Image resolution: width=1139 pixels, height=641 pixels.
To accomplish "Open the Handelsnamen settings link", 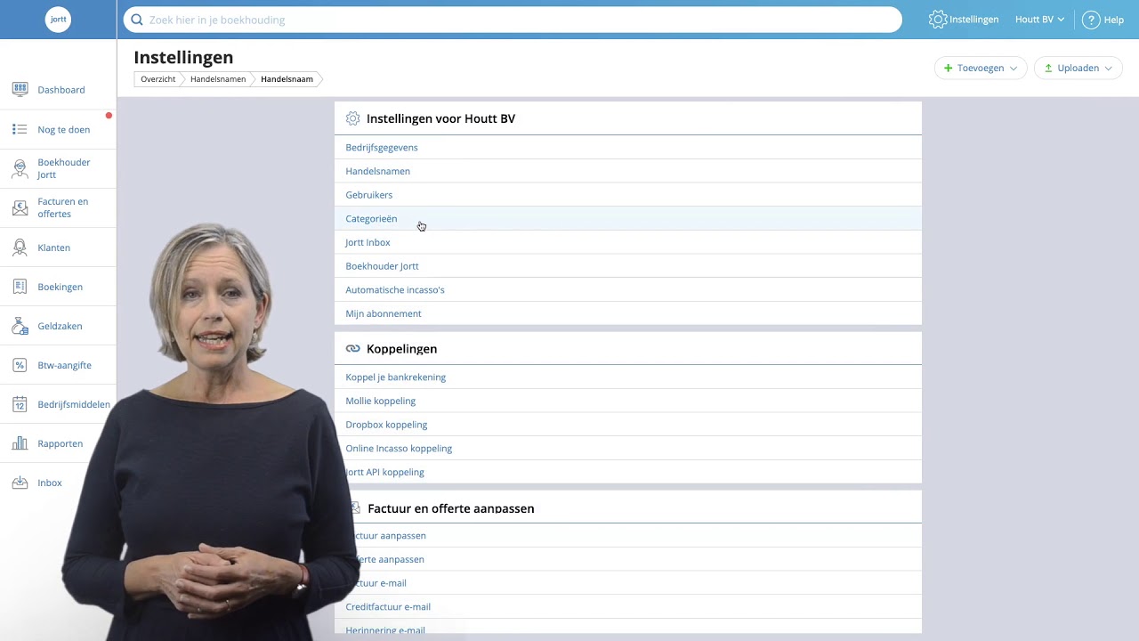I will 378,171.
